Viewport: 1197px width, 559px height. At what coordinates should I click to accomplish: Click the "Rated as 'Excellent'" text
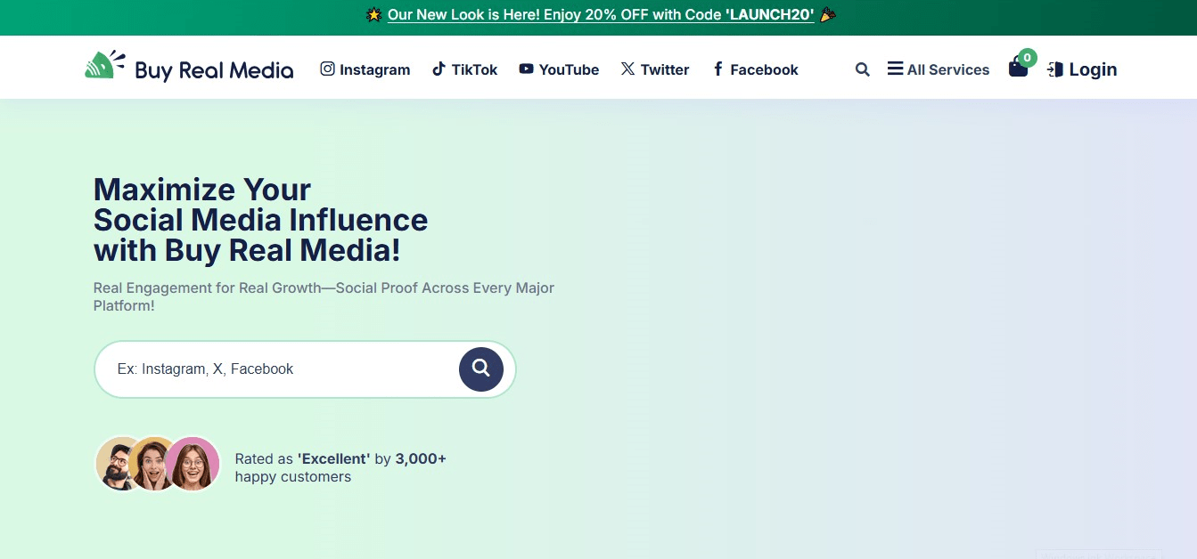(302, 459)
